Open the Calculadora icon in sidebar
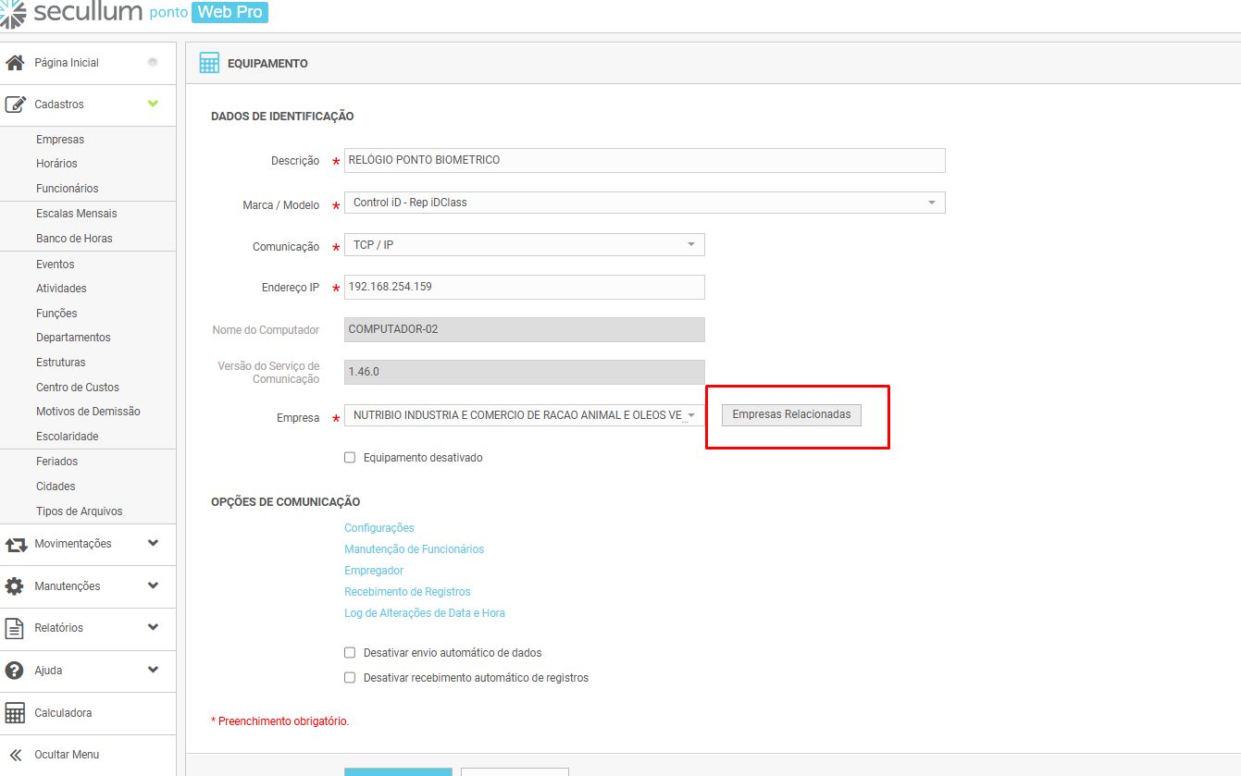This screenshot has width=1241, height=776. click(15, 713)
